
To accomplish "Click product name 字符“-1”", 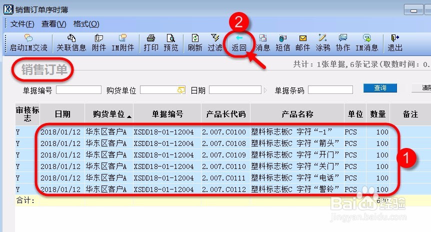I will [314, 132].
